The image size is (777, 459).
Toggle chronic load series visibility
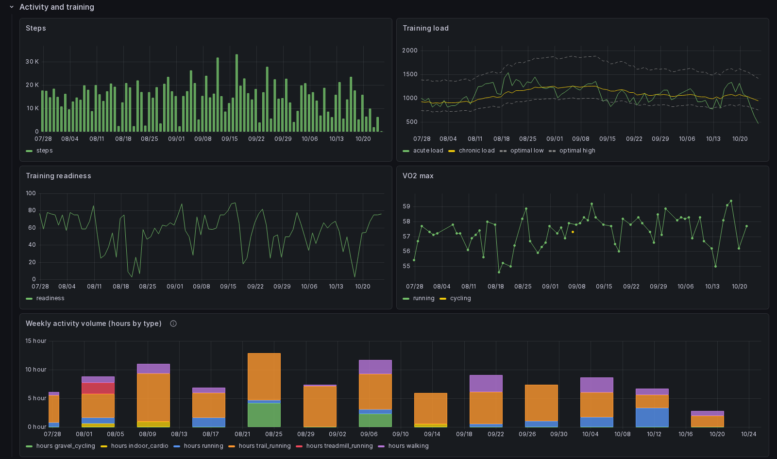[x=477, y=151]
